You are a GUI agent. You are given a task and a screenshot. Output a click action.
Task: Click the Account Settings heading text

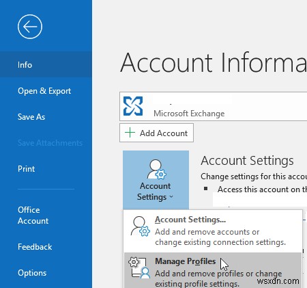(247, 161)
